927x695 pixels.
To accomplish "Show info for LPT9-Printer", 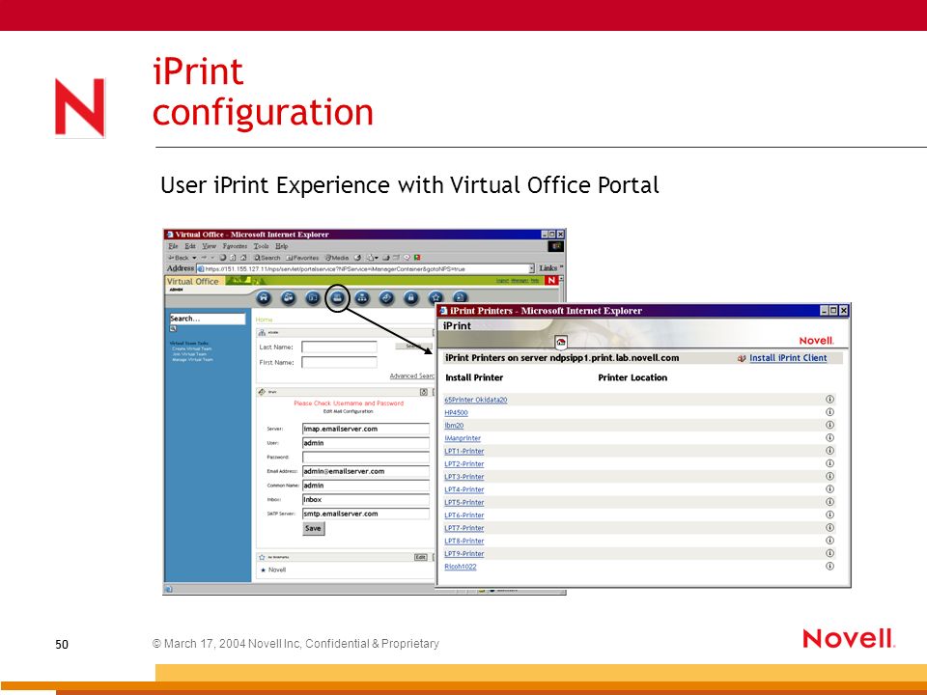I will tap(829, 553).
